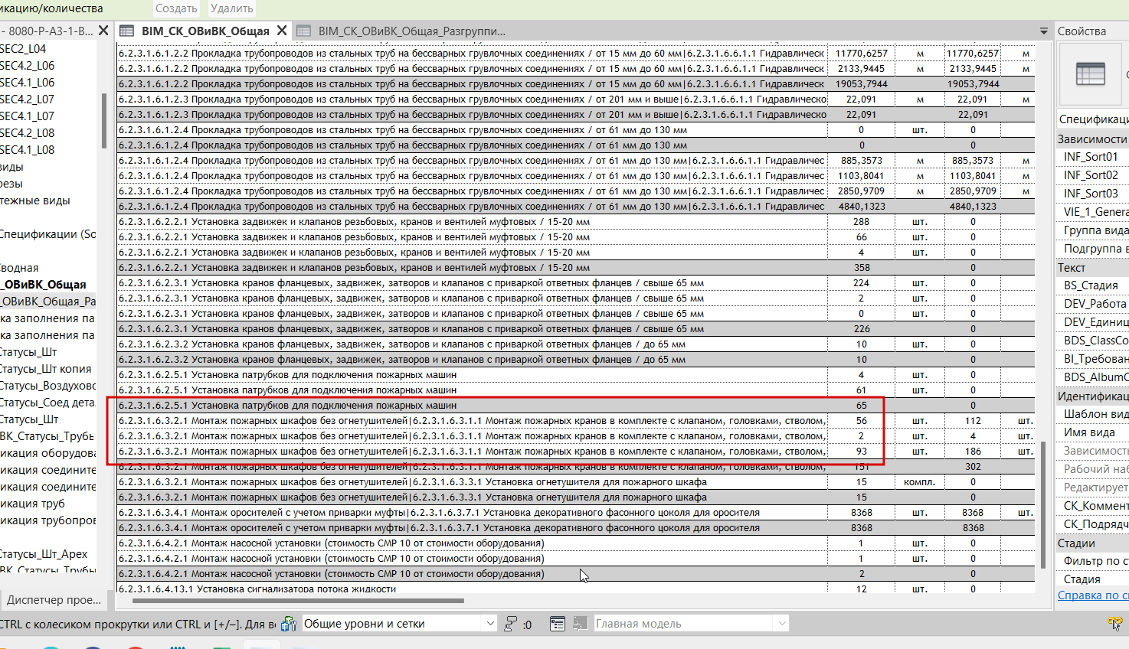
Task: Select SEC4.2_L08 in project browser
Action: point(28,132)
